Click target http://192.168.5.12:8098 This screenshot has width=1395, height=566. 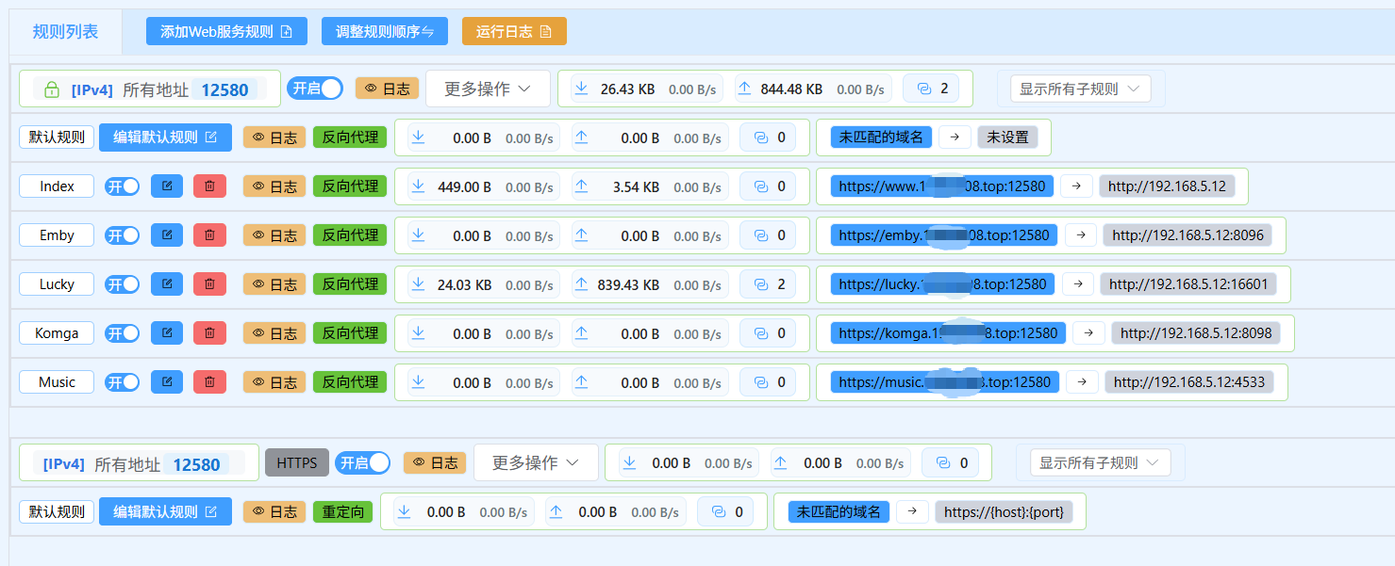click(x=1196, y=333)
